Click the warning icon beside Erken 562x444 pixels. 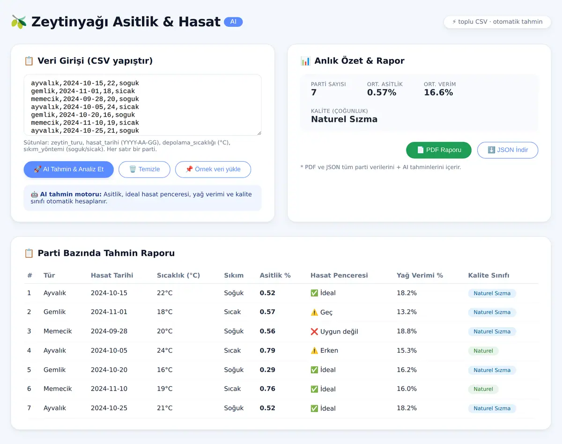pos(314,351)
